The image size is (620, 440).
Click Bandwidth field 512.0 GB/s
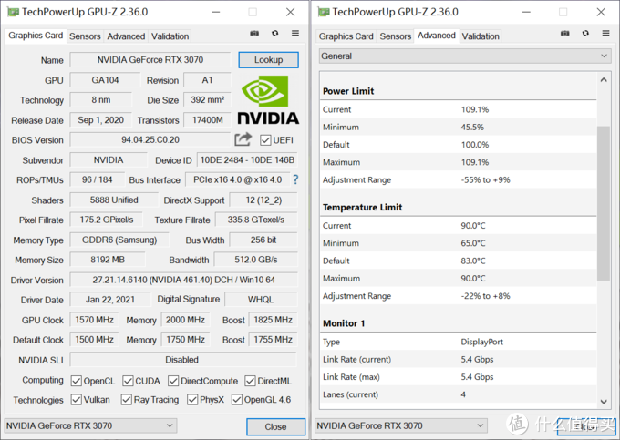coord(256,260)
